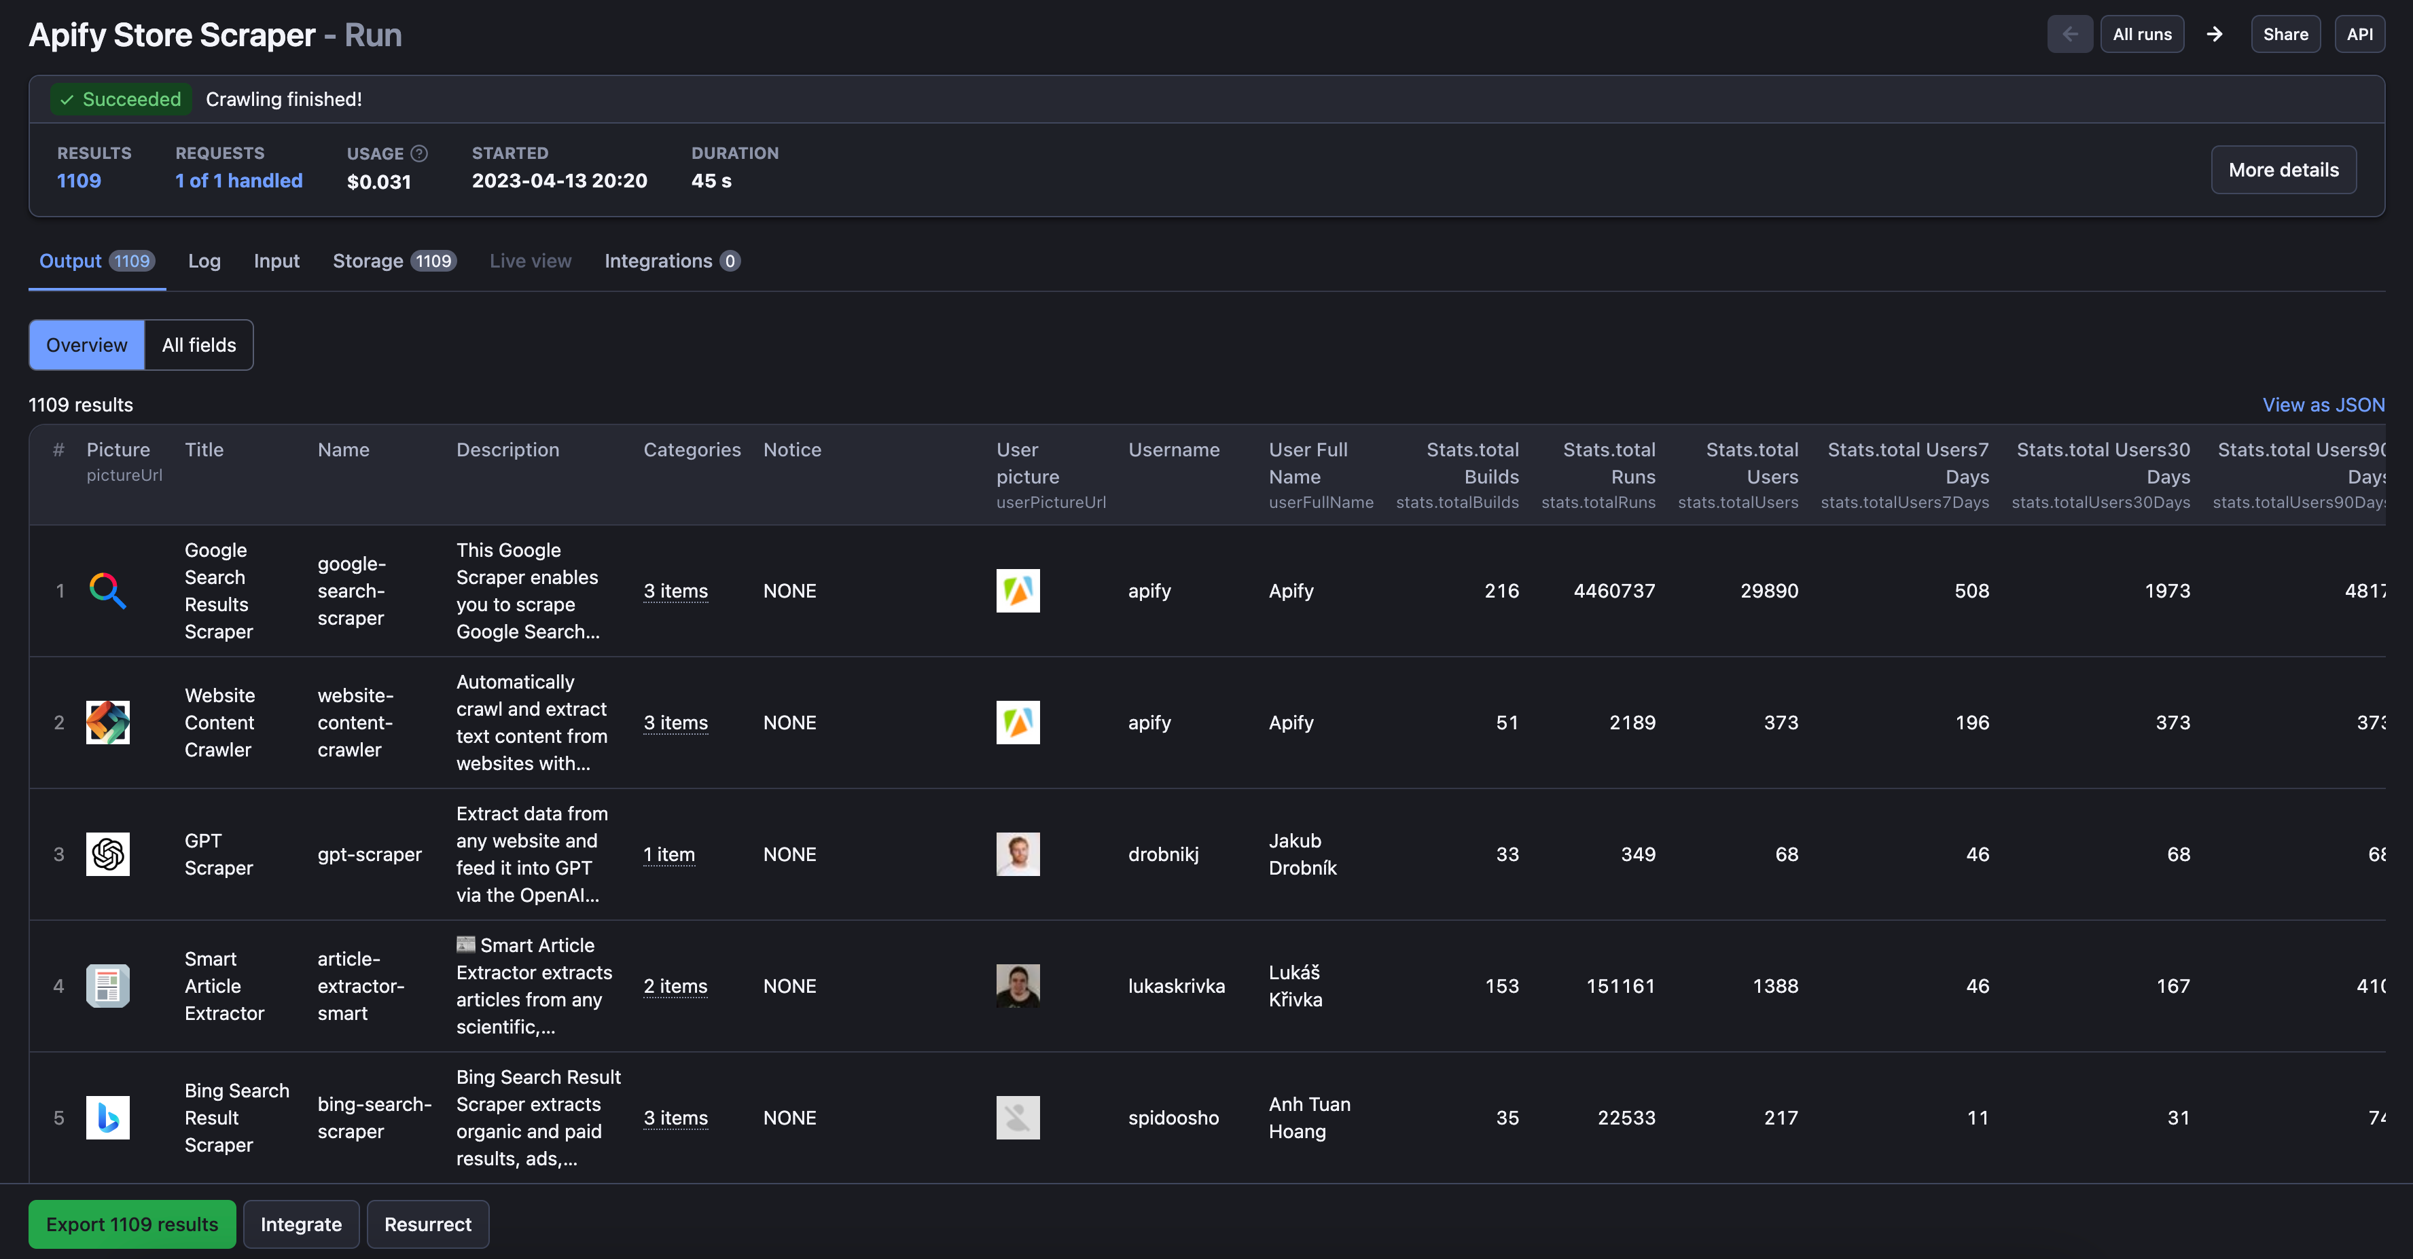The image size is (2413, 1259).
Task: Expand 1 item category for GPT Scraper
Action: (x=669, y=855)
